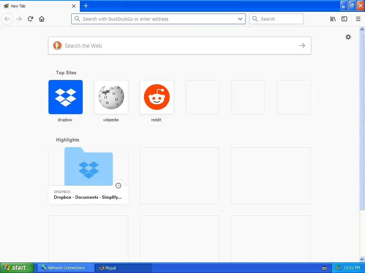Go forward with the forward arrow button
The image size is (365, 273).
pyautogui.click(x=19, y=19)
